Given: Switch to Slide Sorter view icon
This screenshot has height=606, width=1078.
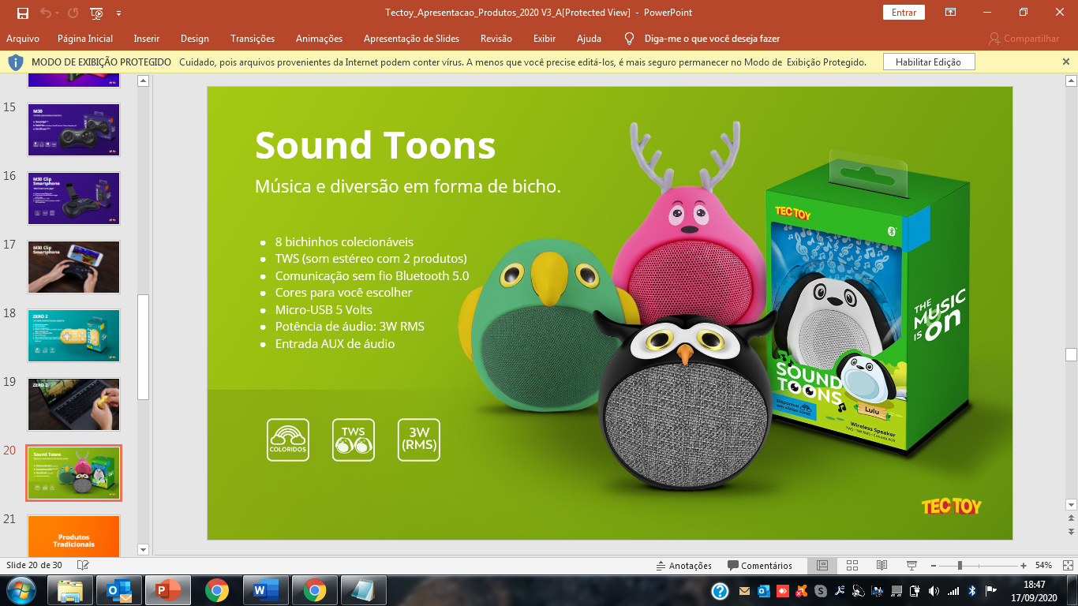Looking at the screenshot, I should (x=852, y=566).
